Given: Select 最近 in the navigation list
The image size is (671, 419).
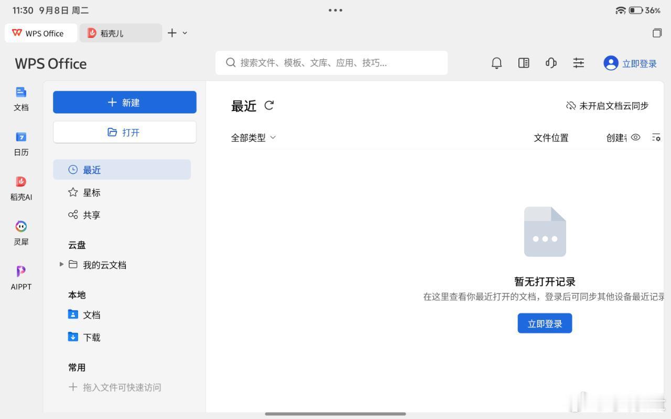Looking at the screenshot, I should (122, 170).
